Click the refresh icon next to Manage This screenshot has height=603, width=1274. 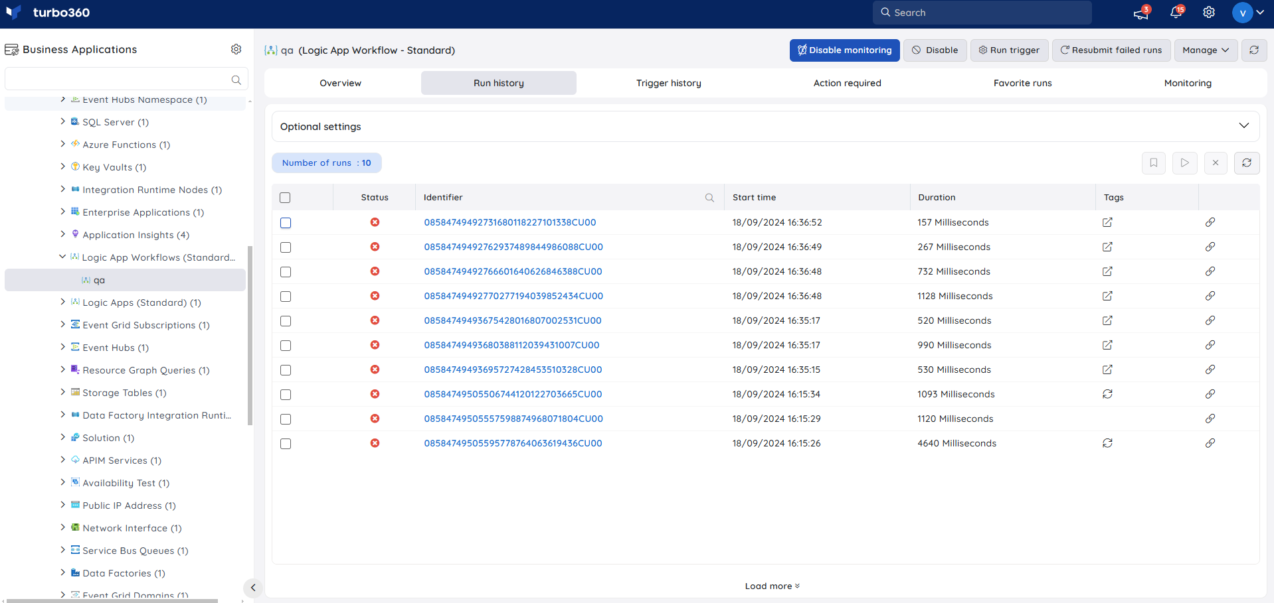[x=1254, y=50]
